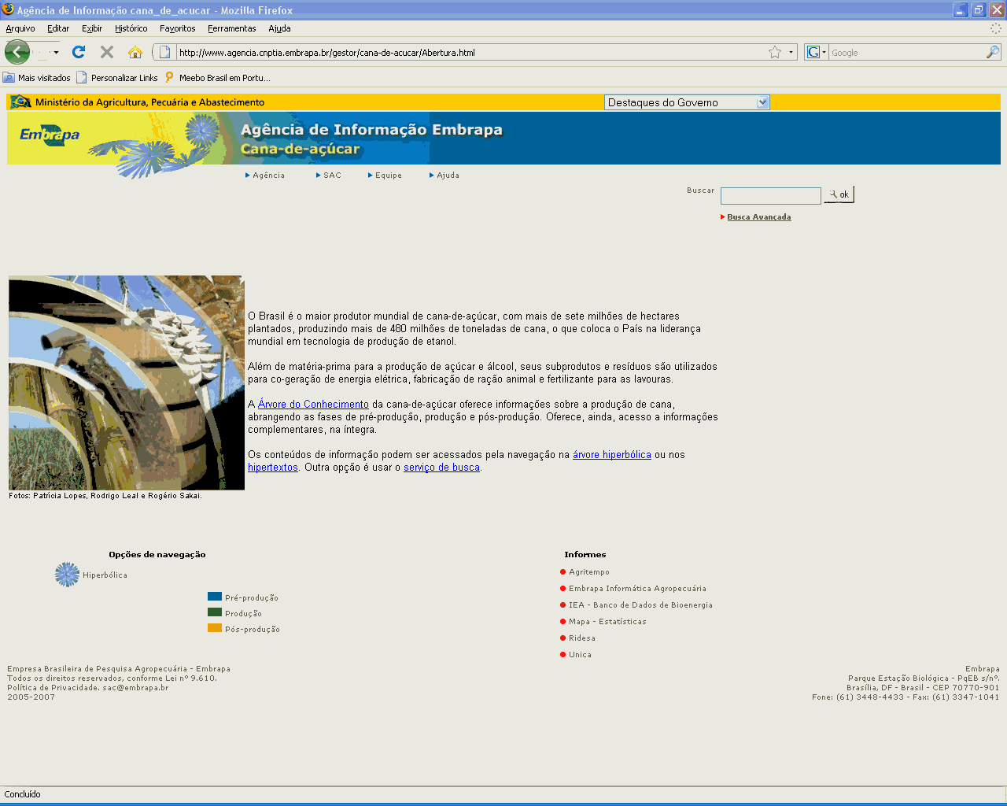Click the Pós-produção orange swatch
This screenshot has width=1007, height=806.
click(x=215, y=628)
